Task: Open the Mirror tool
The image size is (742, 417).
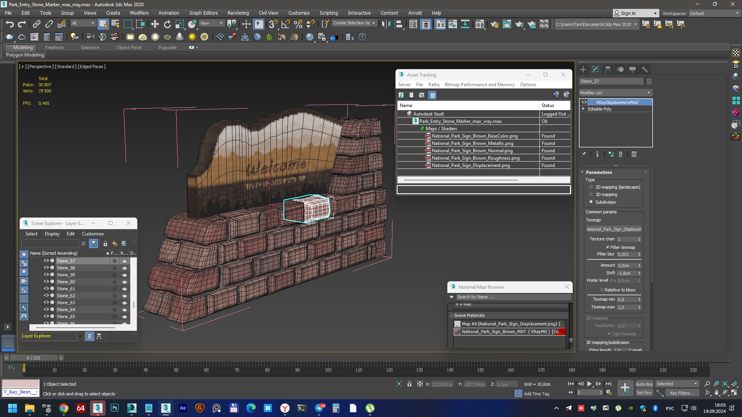Action: tap(386, 24)
